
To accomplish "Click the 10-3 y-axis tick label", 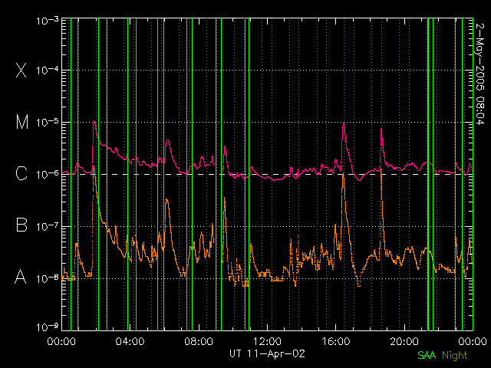I will (48, 21).
